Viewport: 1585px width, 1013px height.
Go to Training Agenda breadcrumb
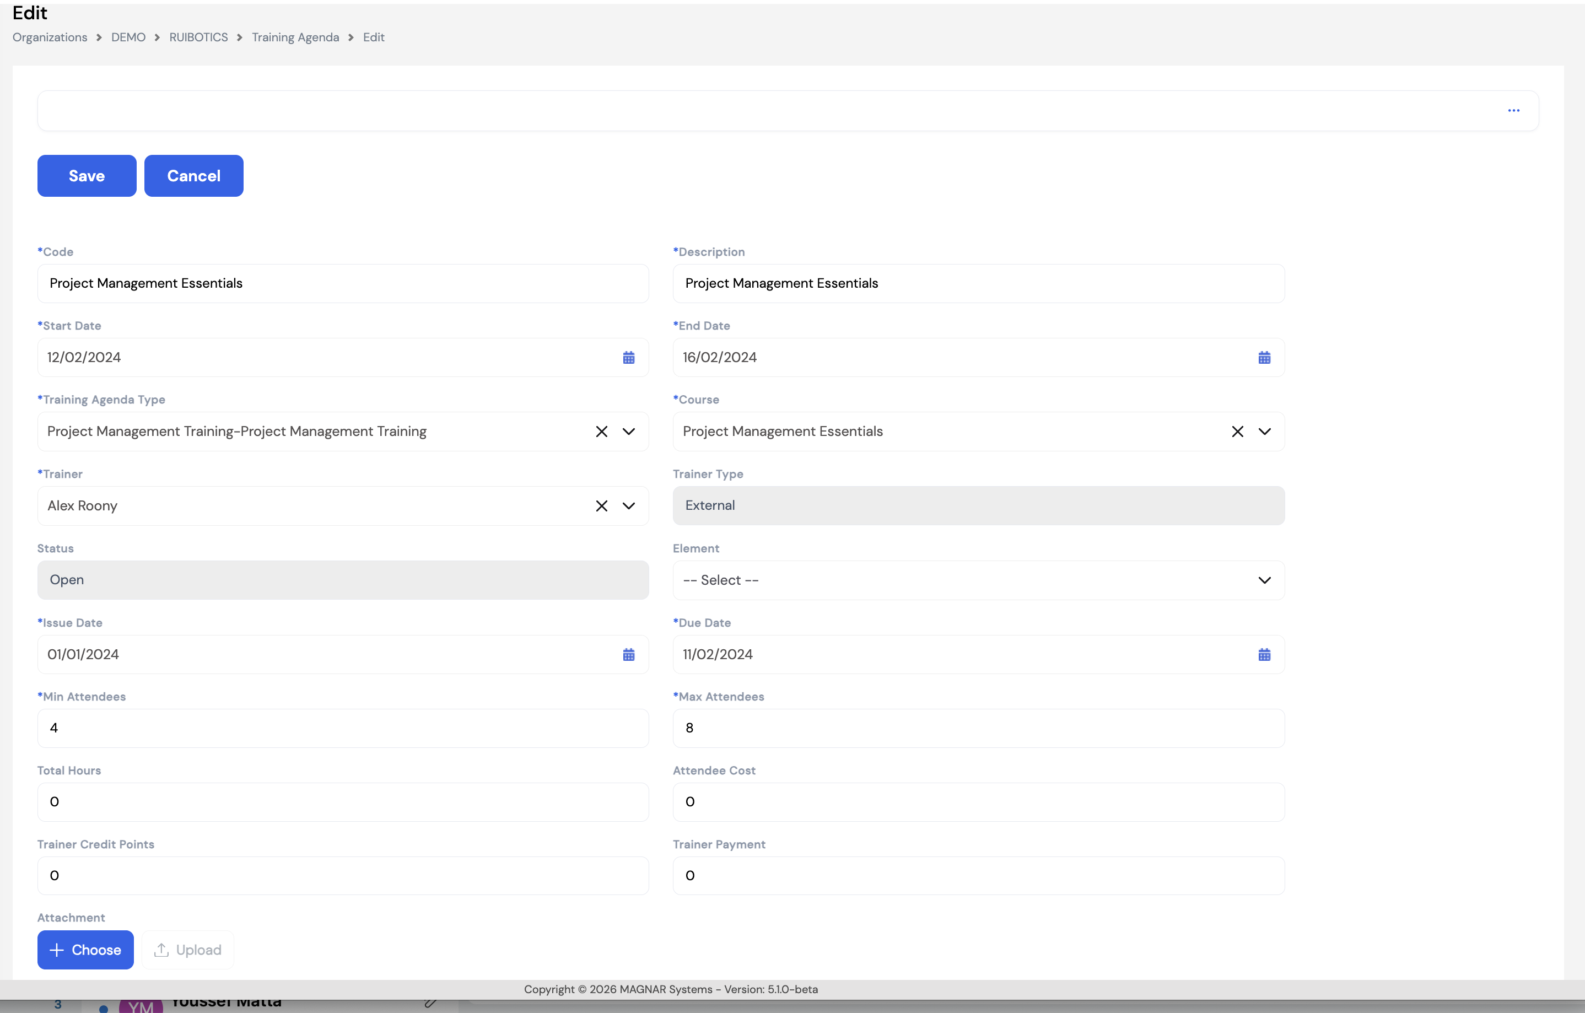[x=295, y=37]
